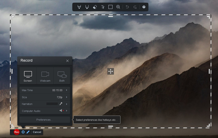Open the help question mark
218x138 pixels.
pyautogui.click(x=144, y=7)
